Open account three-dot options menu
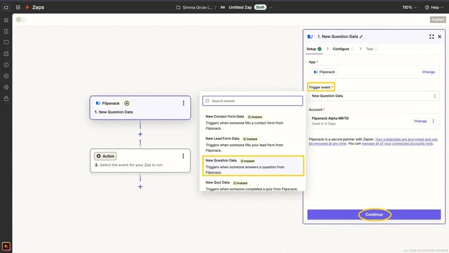449x253 pixels. click(433, 121)
